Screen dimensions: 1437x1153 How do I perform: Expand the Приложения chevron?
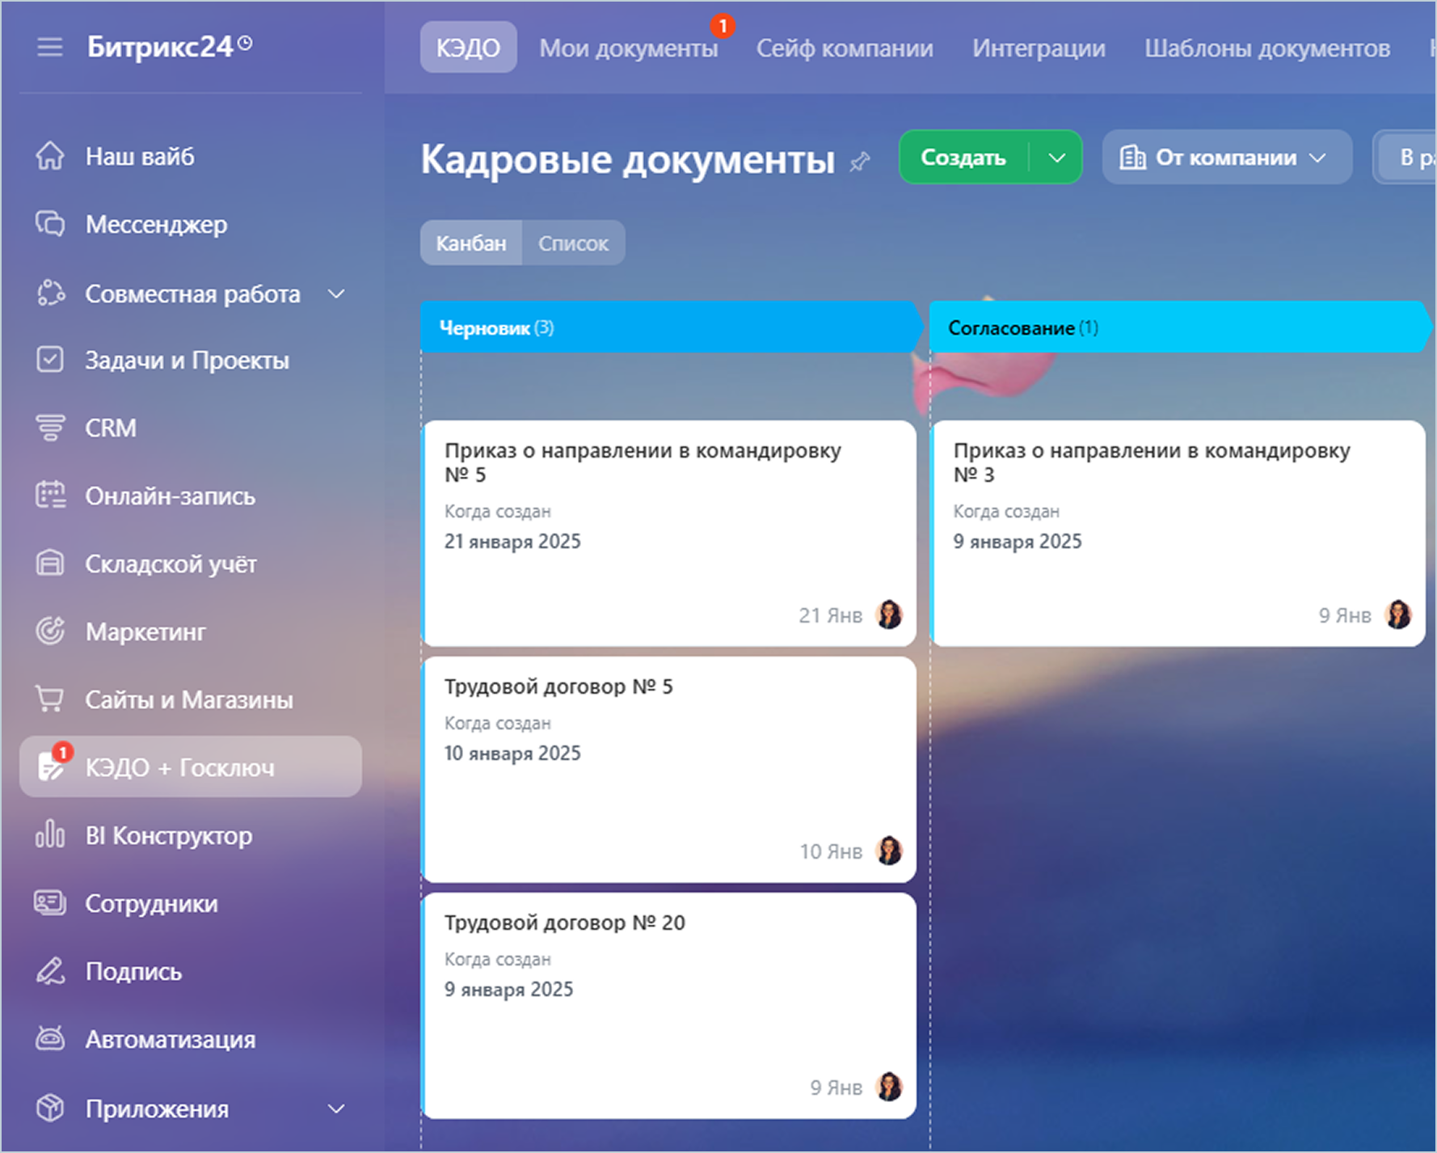(x=336, y=1109)
